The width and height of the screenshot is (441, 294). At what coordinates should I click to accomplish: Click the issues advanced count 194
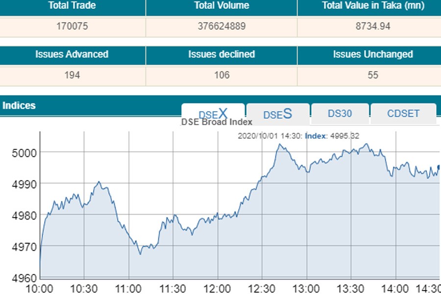click(72, 75)
